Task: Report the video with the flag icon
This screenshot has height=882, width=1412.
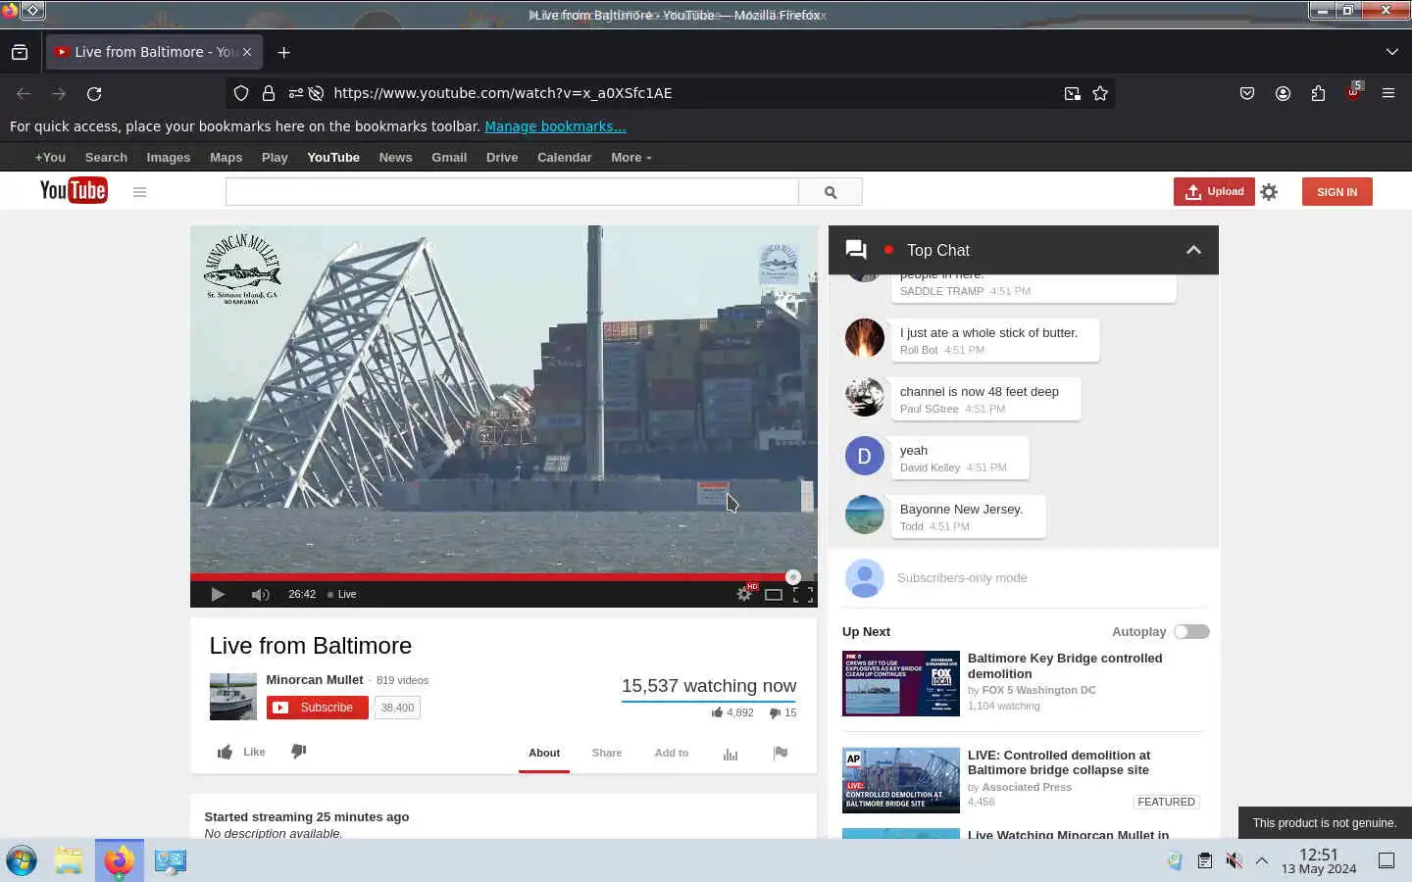Action: pos(781,753)
